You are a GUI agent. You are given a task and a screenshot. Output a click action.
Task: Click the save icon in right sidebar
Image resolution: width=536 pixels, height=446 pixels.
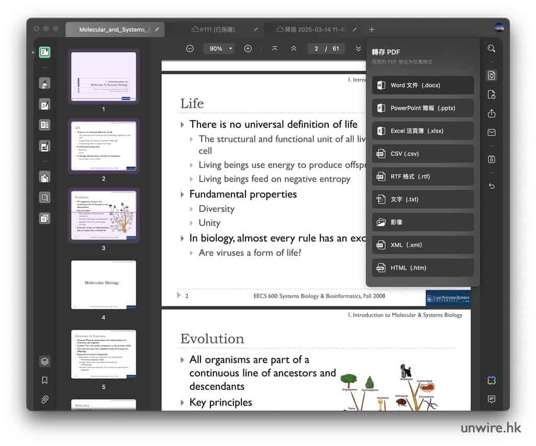coord(491,159)
